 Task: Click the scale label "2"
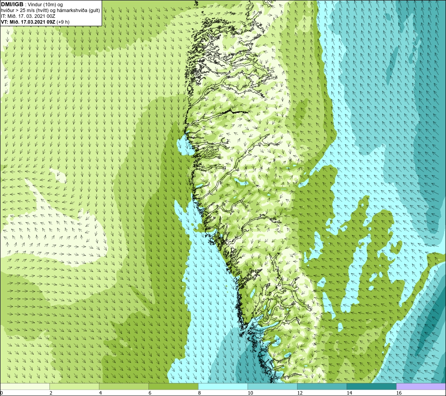pos(51,393)
